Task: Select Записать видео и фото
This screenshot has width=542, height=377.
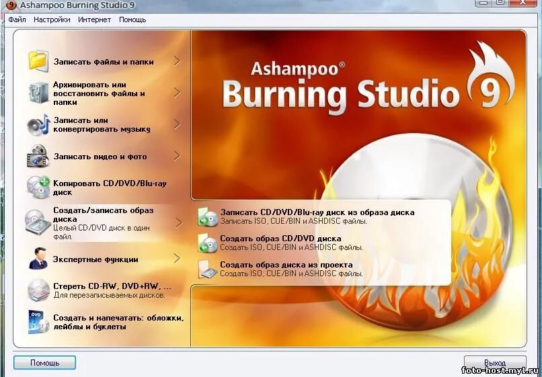Action: tap(100, 157)
